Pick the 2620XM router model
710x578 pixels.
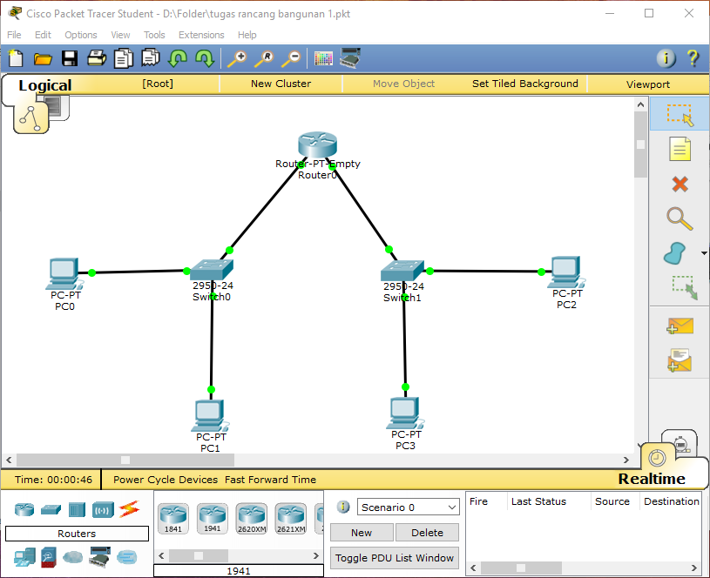(x=252, y=519)
